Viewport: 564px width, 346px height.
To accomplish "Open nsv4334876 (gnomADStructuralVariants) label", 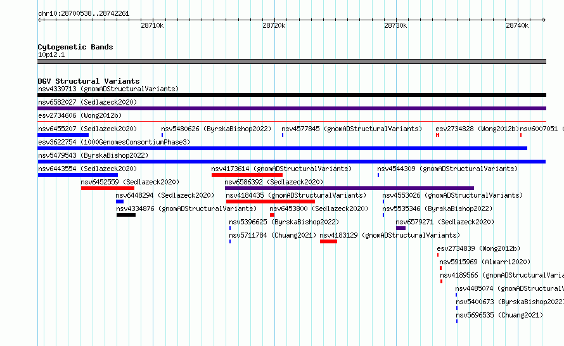I will (186, 208).
